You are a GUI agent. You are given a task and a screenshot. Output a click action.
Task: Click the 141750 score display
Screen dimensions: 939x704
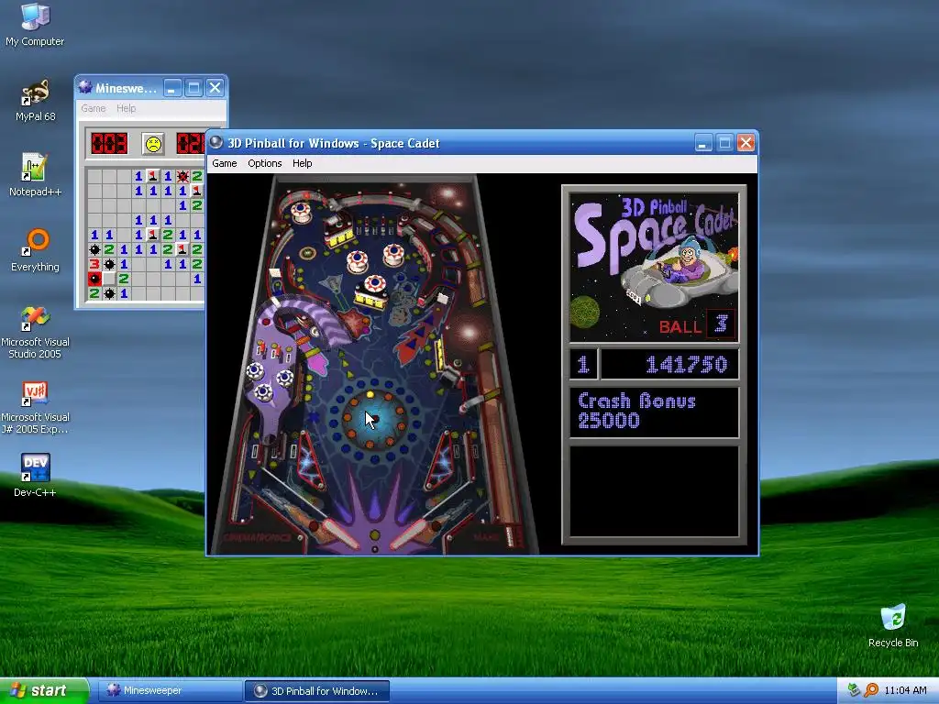coord(669,364)
